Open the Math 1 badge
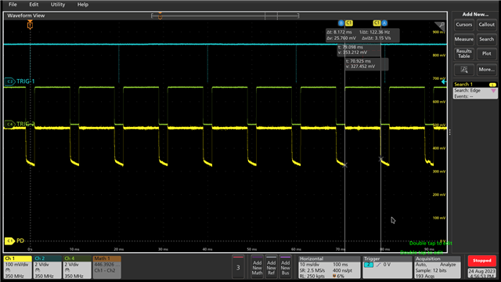 coord(106,267)
